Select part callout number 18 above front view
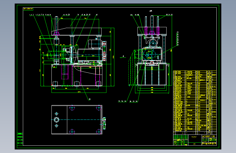The height and width of the screenshot is (153, 236). 97,15
